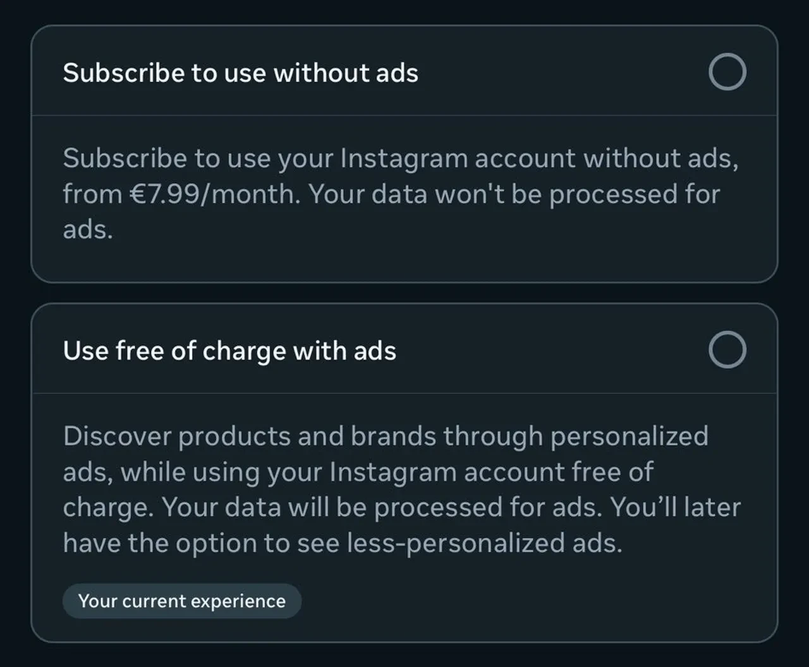Click the header row of the free option card
Image resolution: width=809 pixels, height=667 pixels.
[x=404, y=350]
